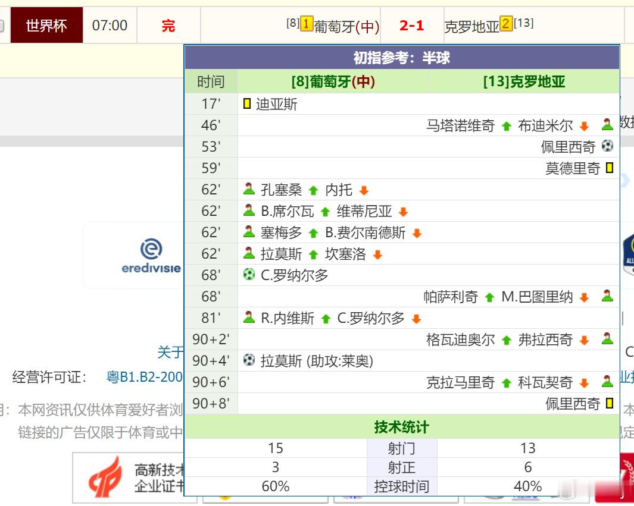Click the 世界杯 league label
Screen dimensions: 634x506
pyautogui.click(x=46, y=25)
